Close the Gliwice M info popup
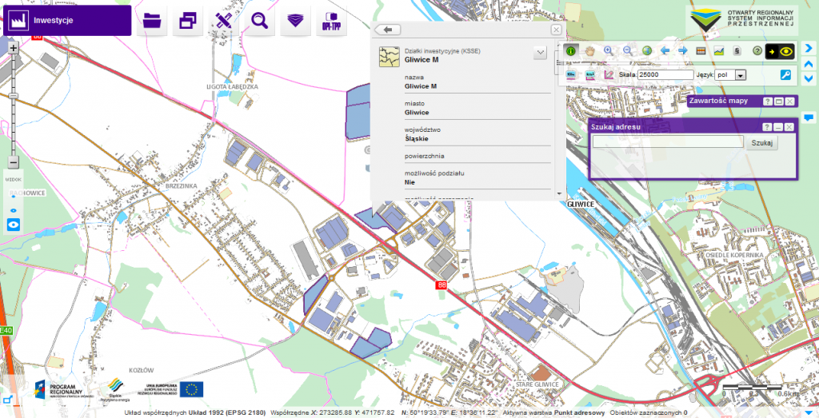 557,30
